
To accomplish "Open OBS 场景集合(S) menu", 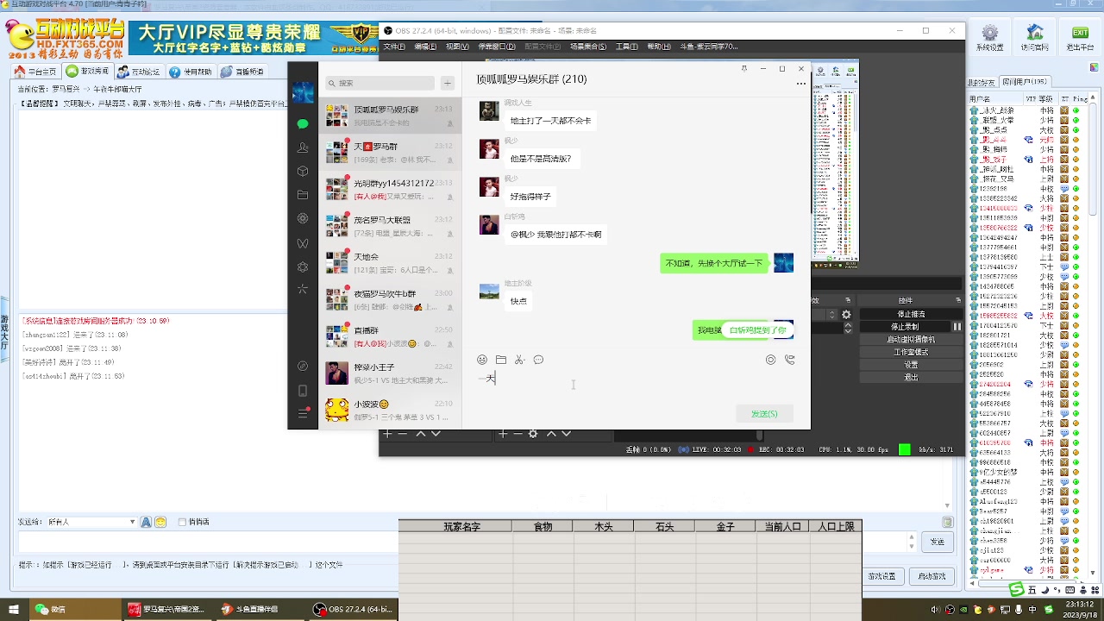I will (588, 47).
